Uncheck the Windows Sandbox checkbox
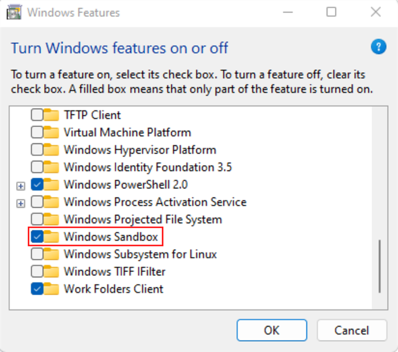Image resolution: width=398 pixels, height=352 pixels. coord(37,237)
